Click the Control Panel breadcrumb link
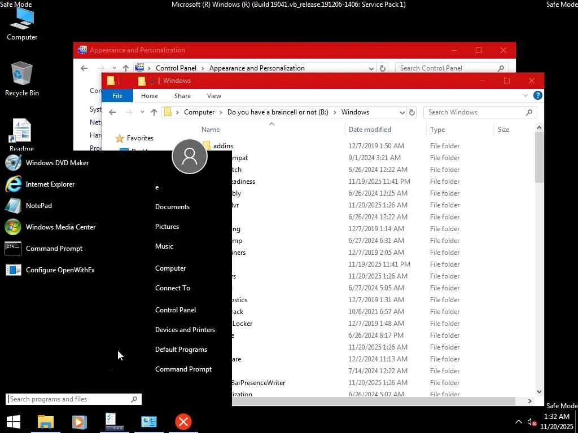 (176, 68)
